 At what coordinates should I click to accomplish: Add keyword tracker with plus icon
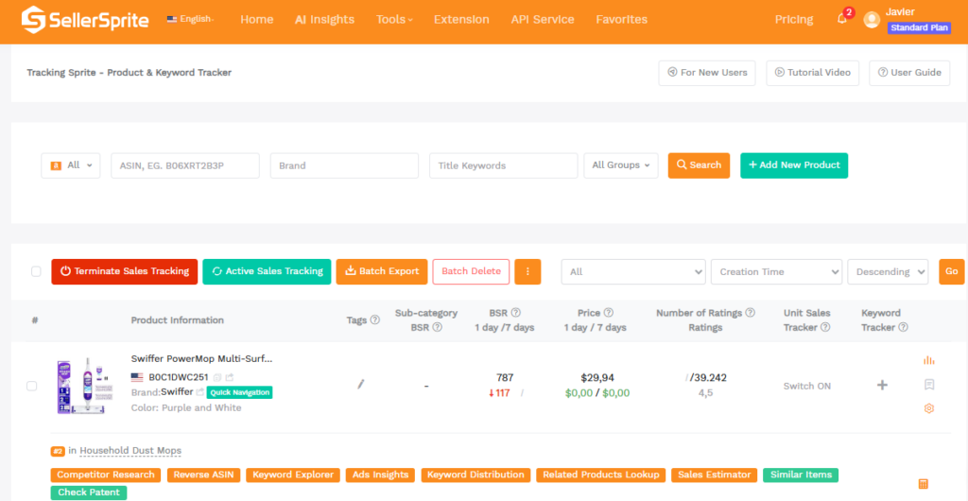[882, 385]
